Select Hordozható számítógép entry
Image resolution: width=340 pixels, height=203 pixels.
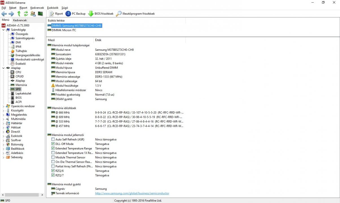click(30, 59)
